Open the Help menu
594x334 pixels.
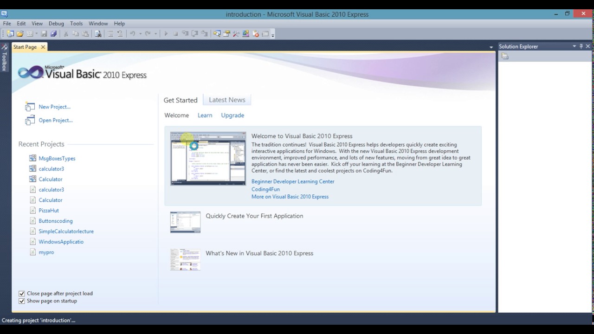point(119,23)
